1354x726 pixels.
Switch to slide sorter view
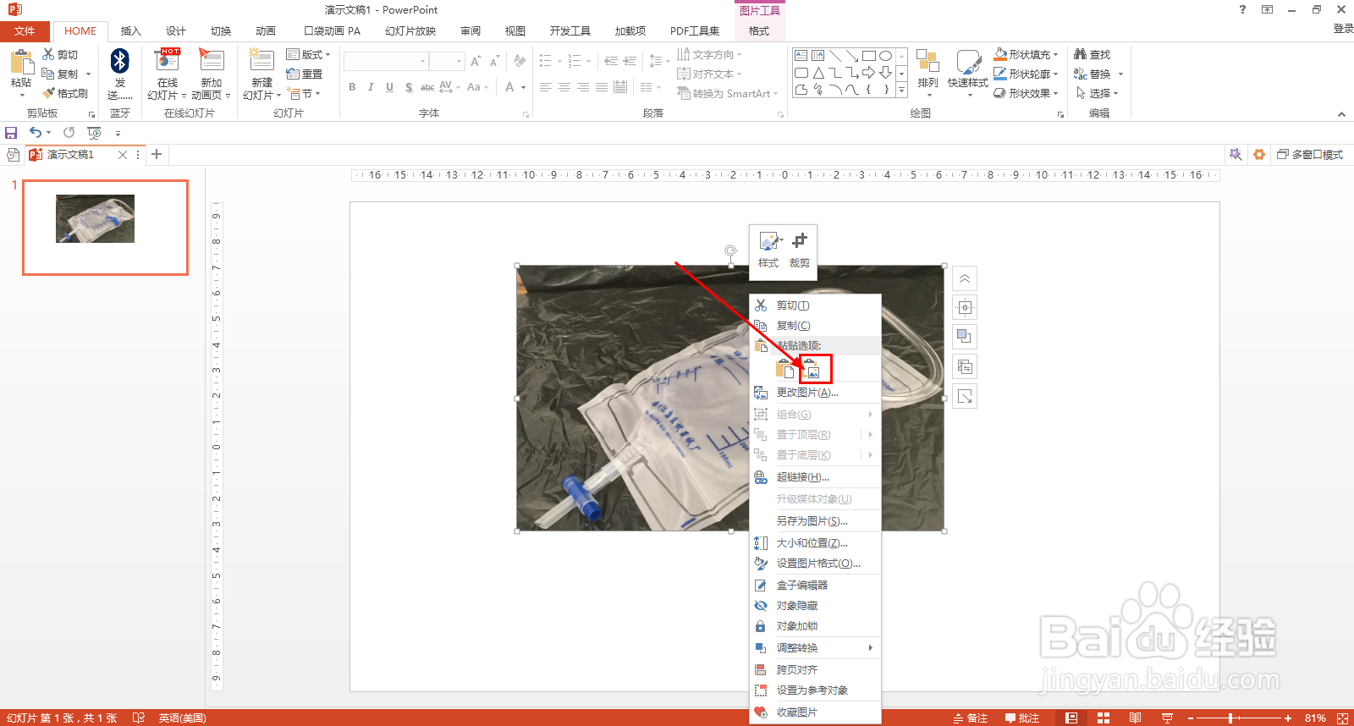(x=1104, y=718)
